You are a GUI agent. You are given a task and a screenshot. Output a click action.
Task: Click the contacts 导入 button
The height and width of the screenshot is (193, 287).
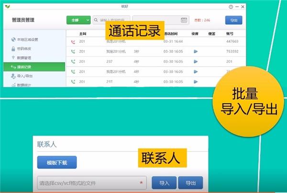click(164, 183)
